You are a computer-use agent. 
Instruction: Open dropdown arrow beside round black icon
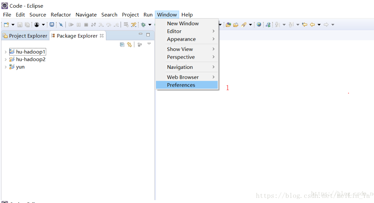(x=43, y=25)
